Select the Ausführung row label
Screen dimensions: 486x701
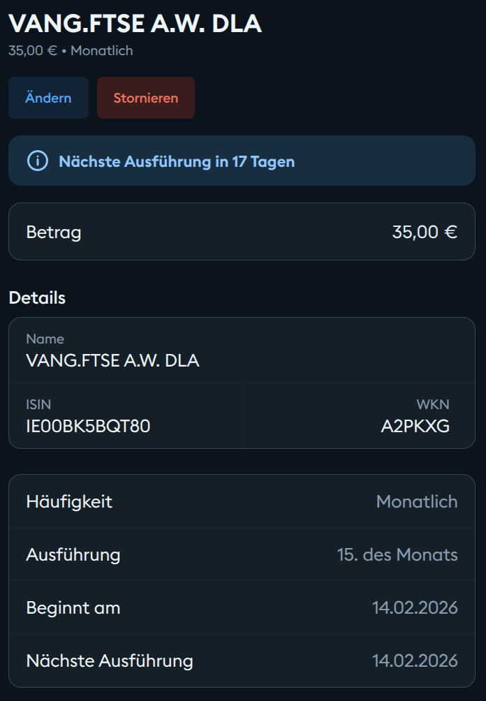tap(73, 555)
